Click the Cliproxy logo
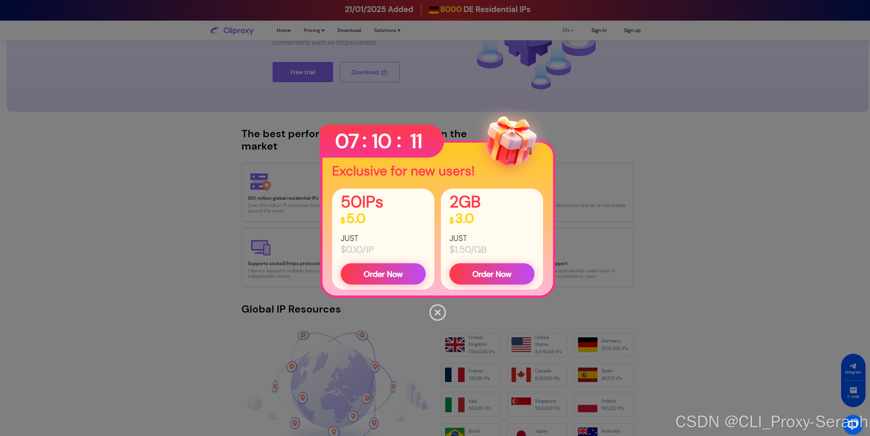This screenshot has width=870, height=436. (x=232, y=31)
